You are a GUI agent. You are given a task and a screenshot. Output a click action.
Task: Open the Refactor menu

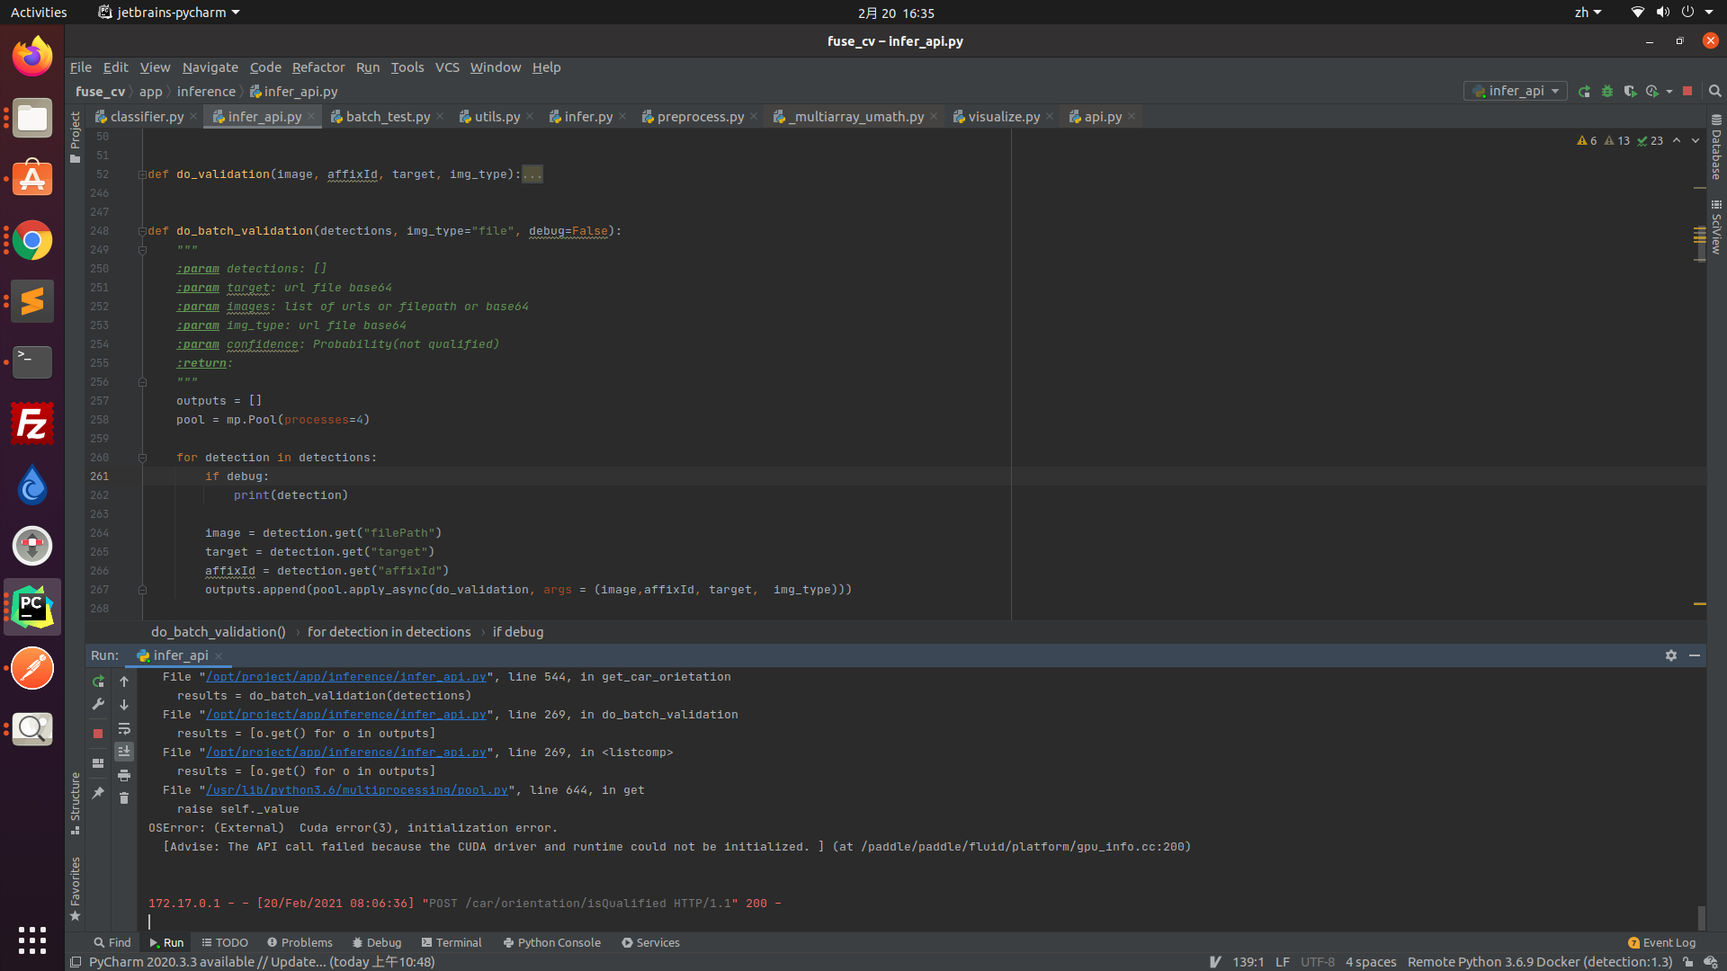[x=318, y=67]
